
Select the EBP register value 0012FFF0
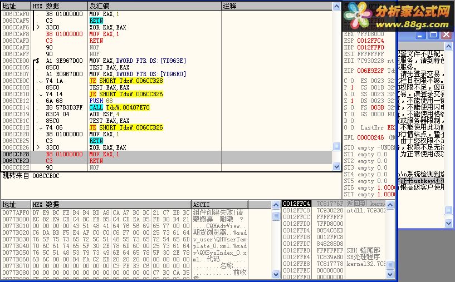370,47
